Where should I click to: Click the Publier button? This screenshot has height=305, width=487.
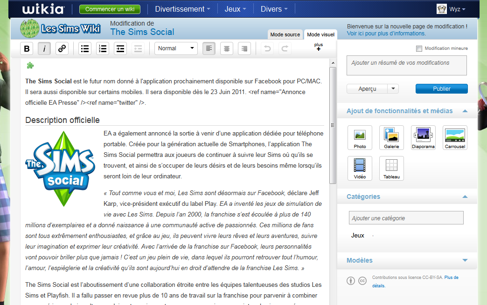click(442, 88)
